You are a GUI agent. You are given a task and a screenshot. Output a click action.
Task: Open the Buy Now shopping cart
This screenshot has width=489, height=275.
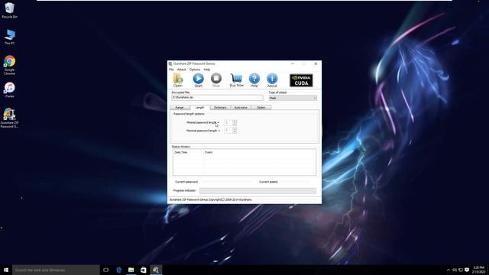click(x=236, y=80)
